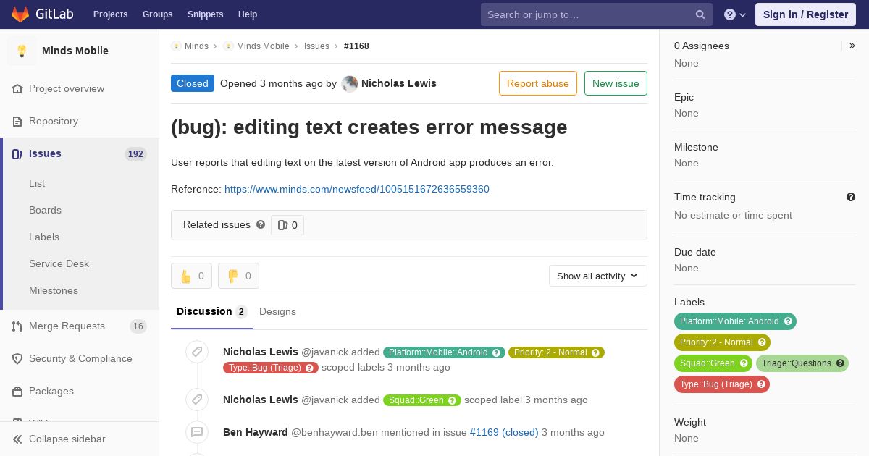
Task: Click the Merge Requests count badge 16
Action: 138,326
